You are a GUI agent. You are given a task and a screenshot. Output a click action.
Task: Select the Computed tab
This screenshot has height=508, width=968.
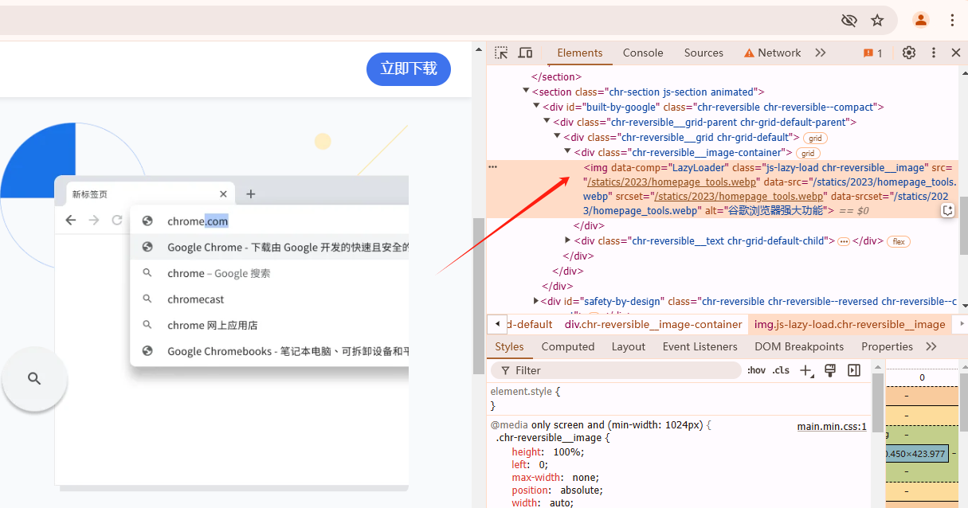point(568,346)
